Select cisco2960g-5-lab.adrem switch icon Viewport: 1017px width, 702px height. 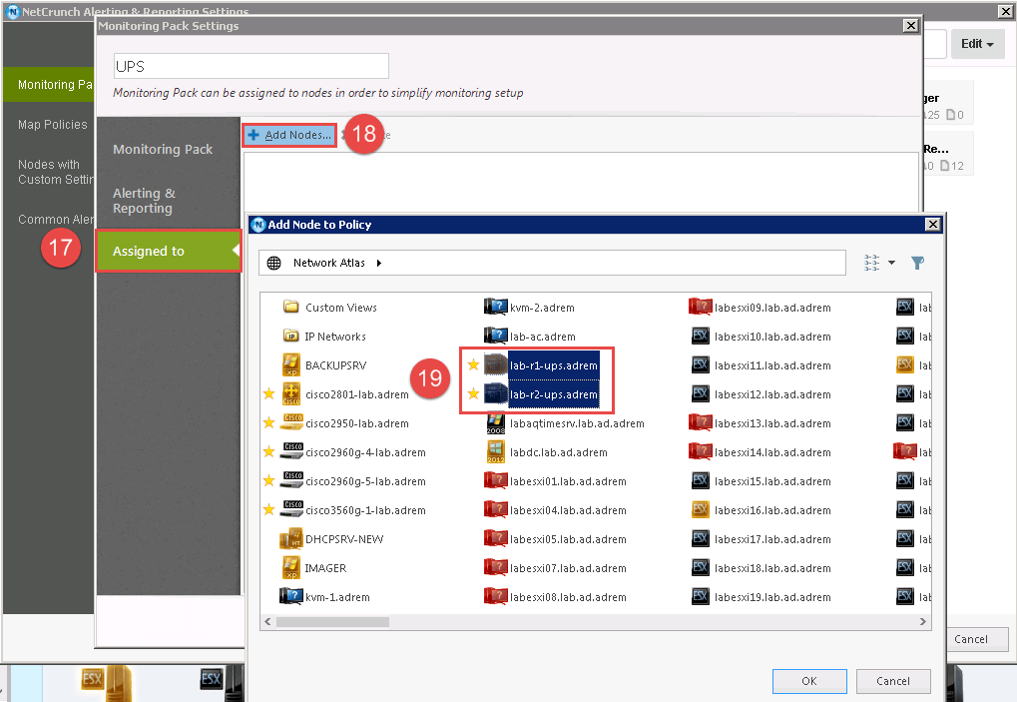click(291, 480)
